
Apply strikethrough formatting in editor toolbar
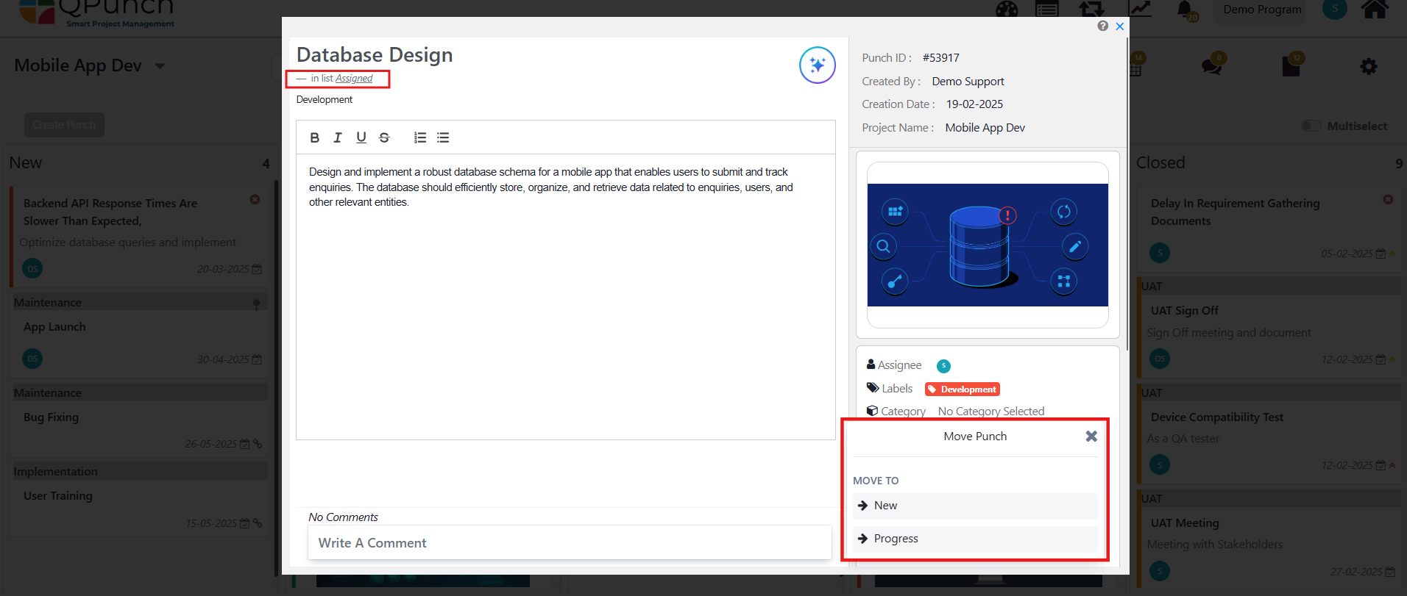click(384, 137)
